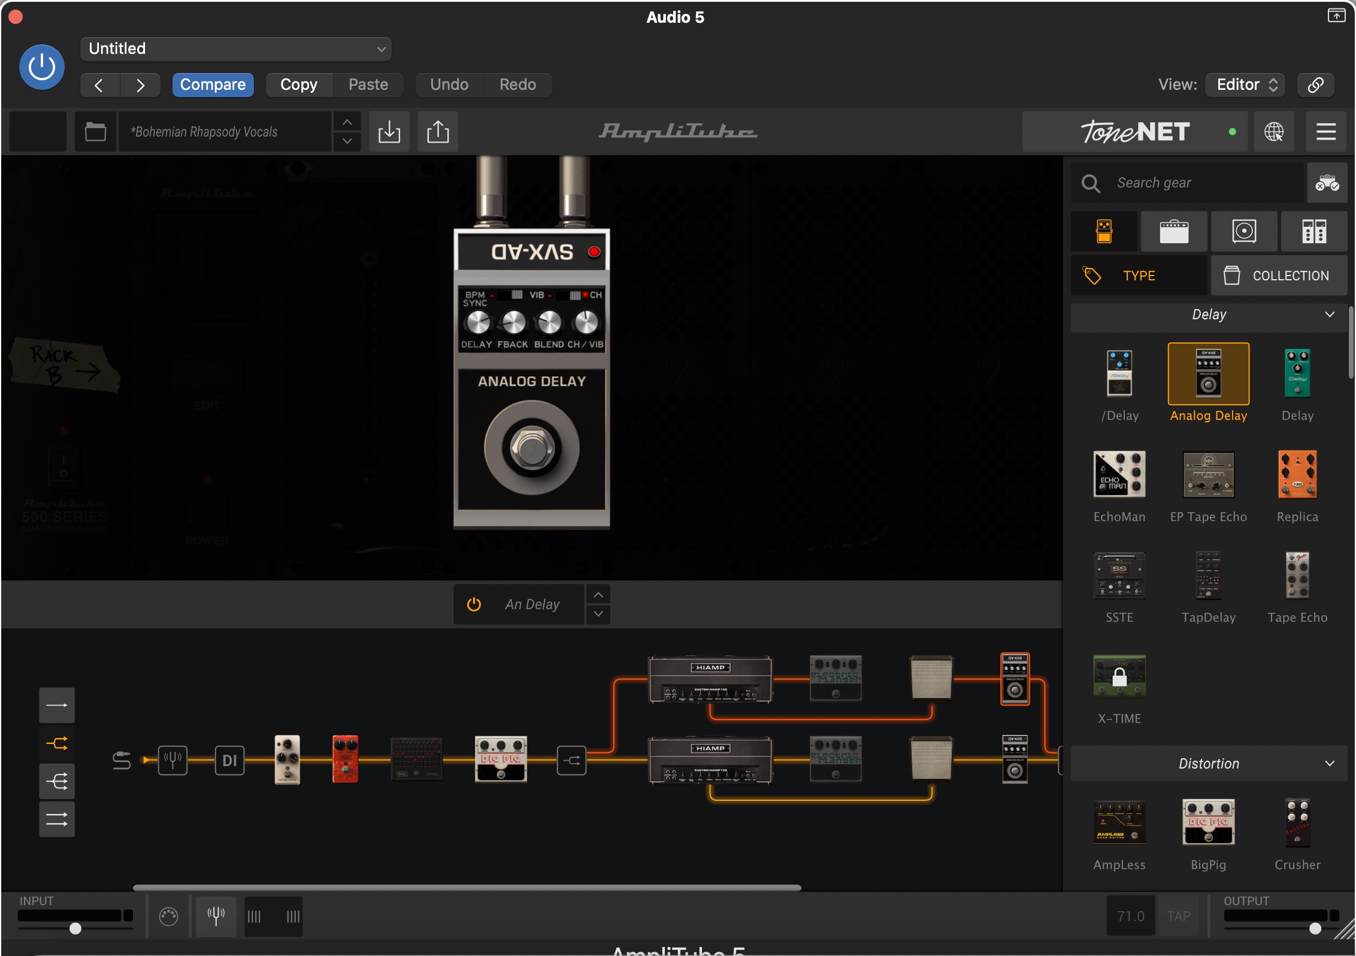Select the dual amp split routing
The height and width of the screenshot is (956, 1356).
pyautogui.click(x=57, y=743)
